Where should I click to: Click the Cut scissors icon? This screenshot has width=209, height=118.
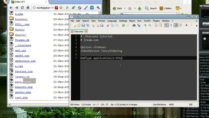pyautogui.click(x=108, y=25)
